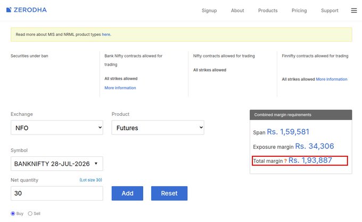
Task: Click the Total margin question mark icon
Action: tap(285, 161)
